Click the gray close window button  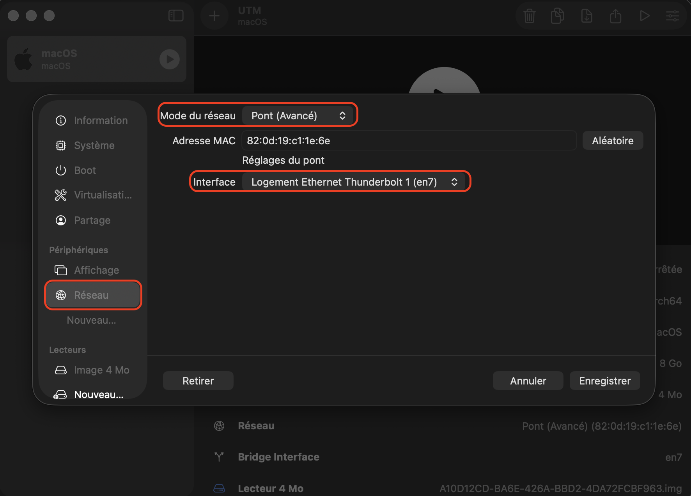point(13,16)
